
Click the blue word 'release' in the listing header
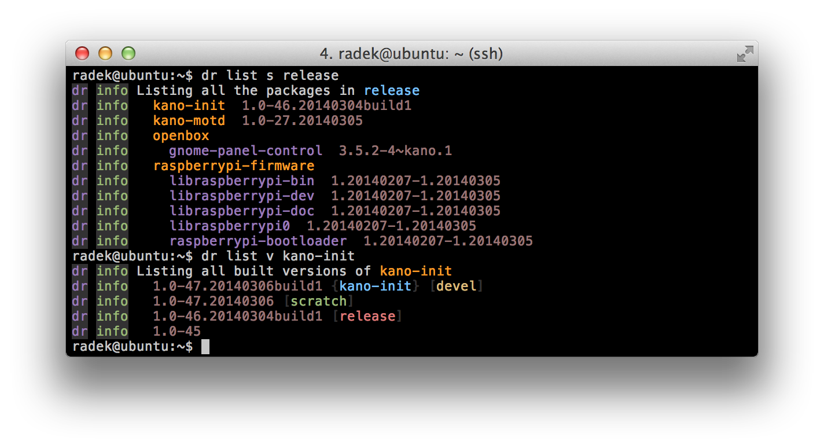tap(392, 90)
